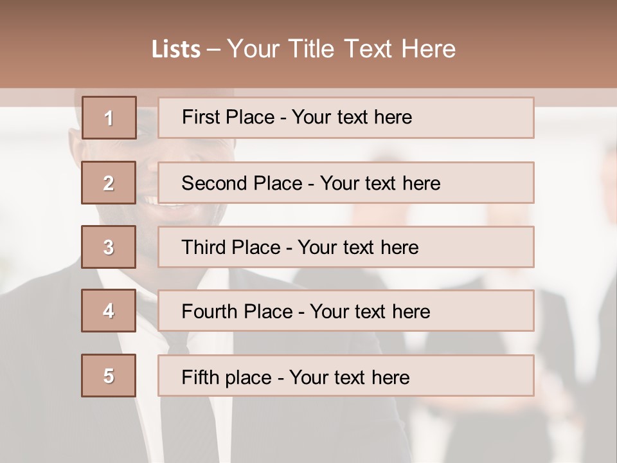Click the words "Fifth place" in the last row
617x463 pixels.
tap(228, 377)
